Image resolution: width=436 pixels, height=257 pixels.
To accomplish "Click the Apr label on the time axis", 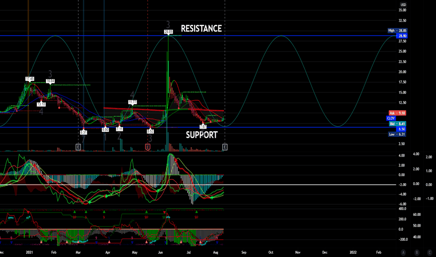I will pyautogui.click(x=108, y=252).
